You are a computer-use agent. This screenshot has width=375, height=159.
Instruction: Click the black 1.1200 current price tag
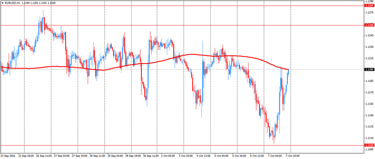[x=369, y=70]
